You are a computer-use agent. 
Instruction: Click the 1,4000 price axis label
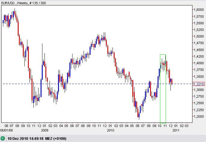[x=199, y=63]
